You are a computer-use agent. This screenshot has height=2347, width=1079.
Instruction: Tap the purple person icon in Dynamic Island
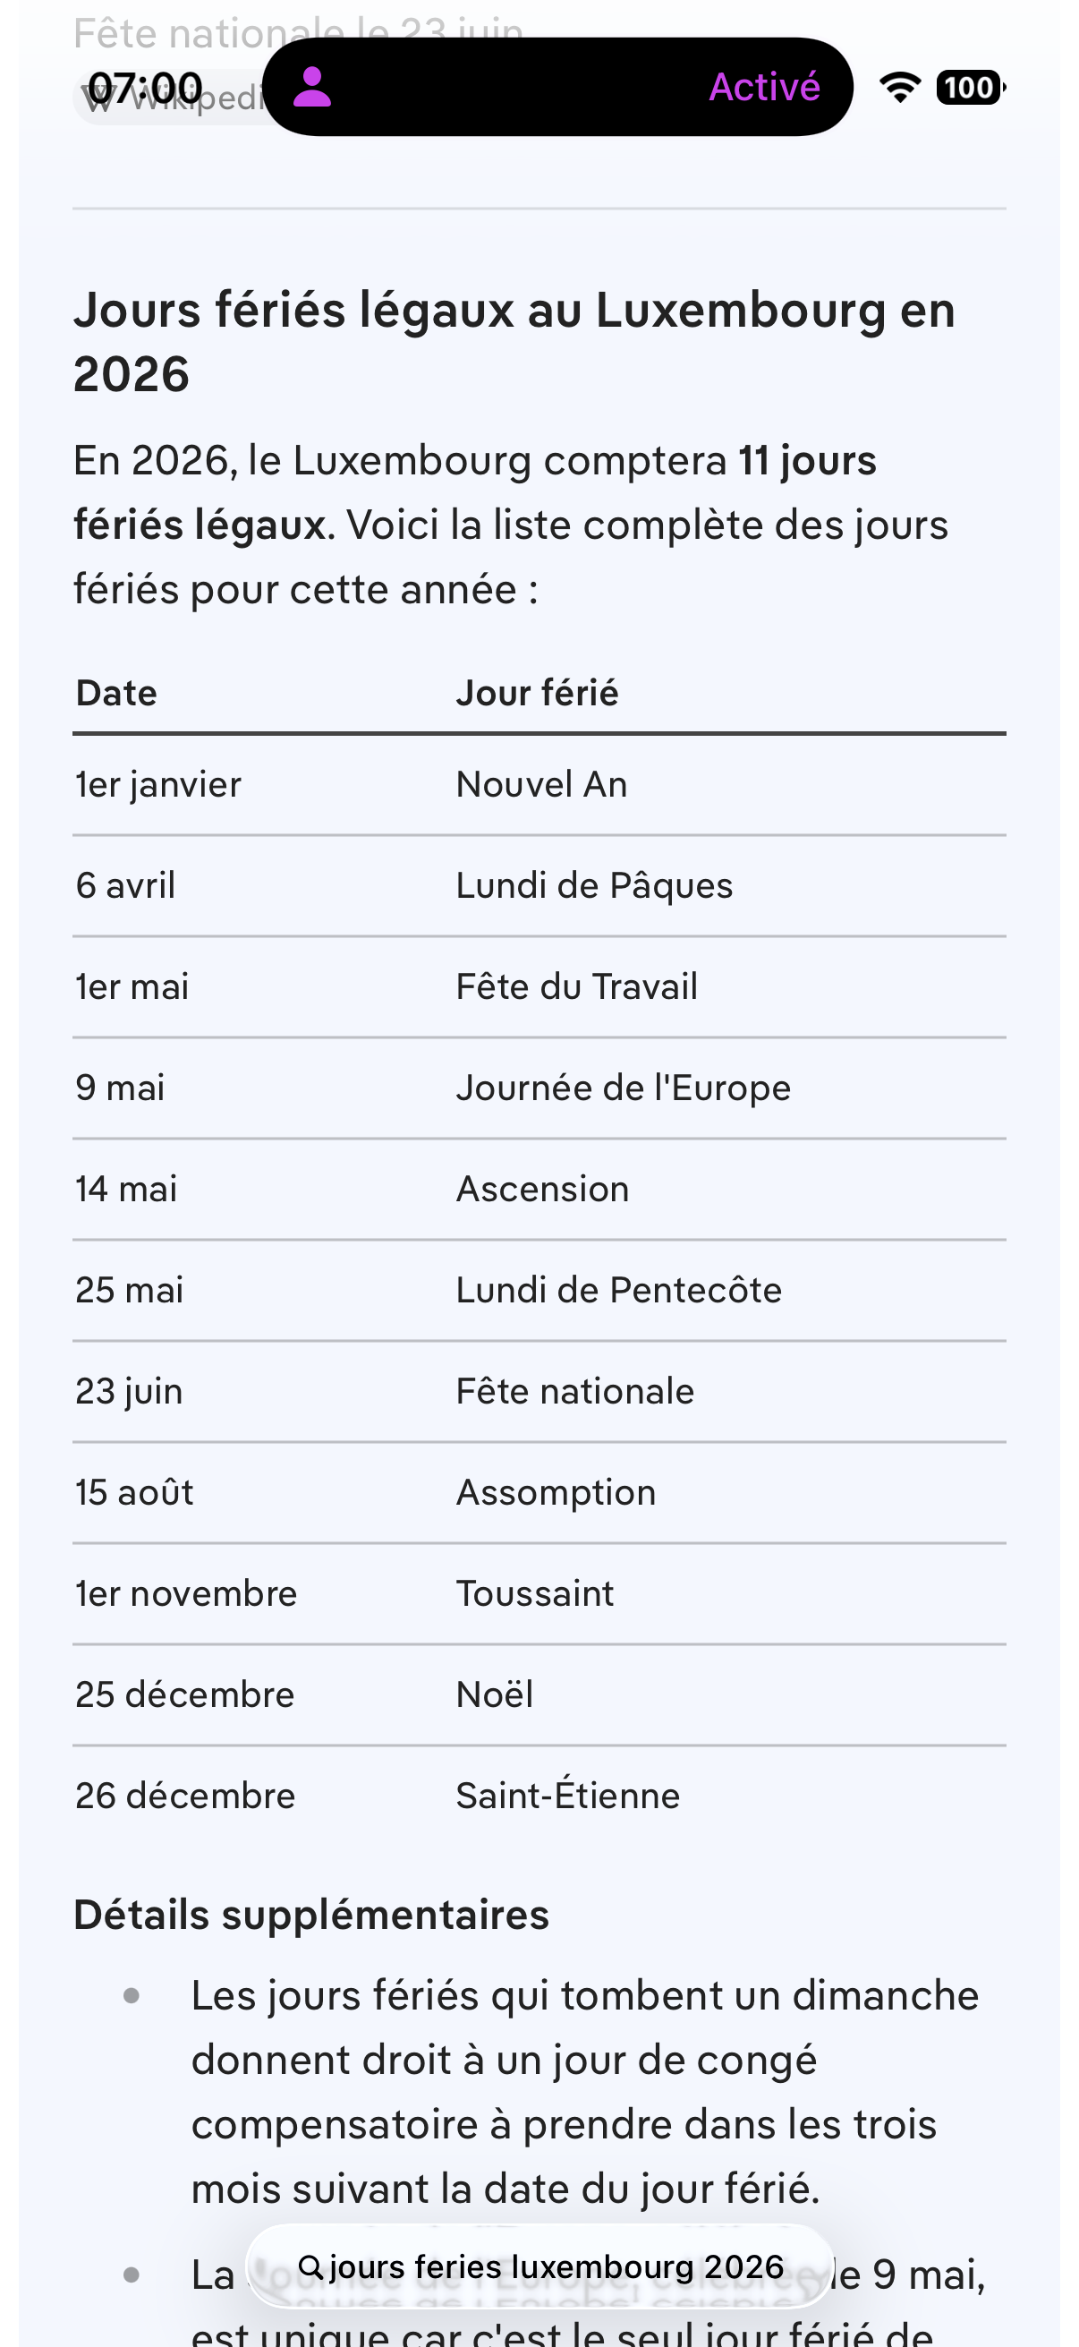pos(311,88)
